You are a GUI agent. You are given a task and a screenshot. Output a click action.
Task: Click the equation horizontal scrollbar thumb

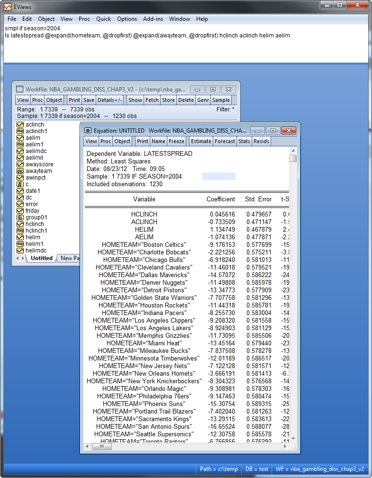click(102, 447)
